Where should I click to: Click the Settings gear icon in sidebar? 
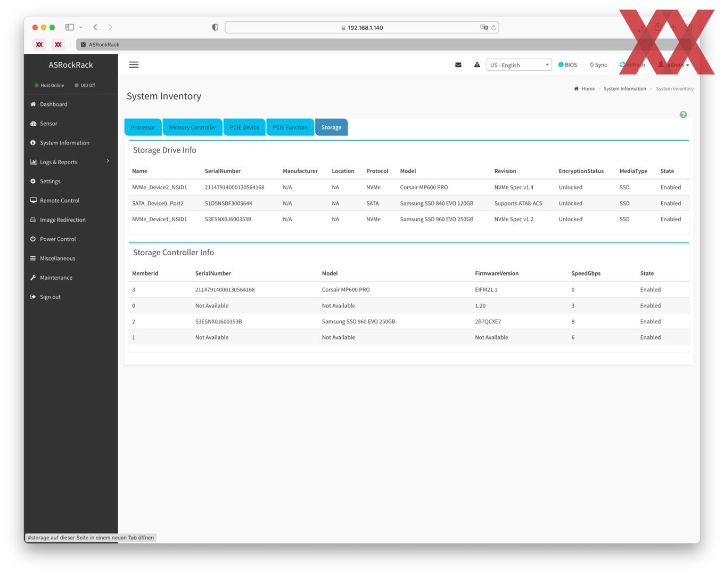coord(33,181)
